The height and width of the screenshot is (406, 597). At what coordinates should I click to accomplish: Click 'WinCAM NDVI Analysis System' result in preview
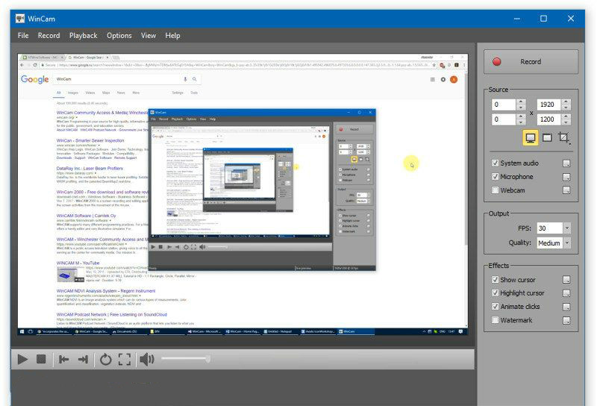[106, 291]
